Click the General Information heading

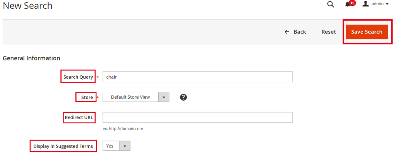[x=31, y=58]
